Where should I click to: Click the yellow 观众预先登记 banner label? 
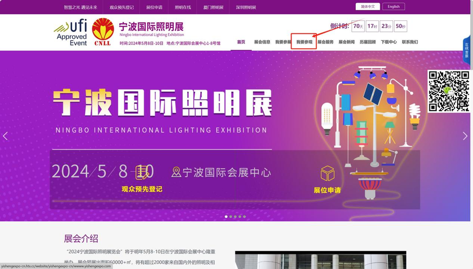[x=142, y=189]
